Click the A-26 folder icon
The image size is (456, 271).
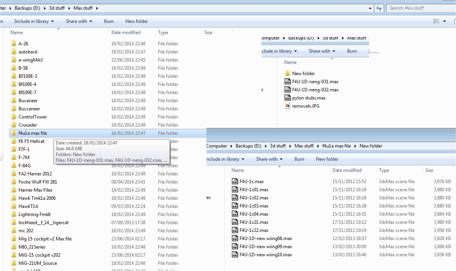(14, 44)
